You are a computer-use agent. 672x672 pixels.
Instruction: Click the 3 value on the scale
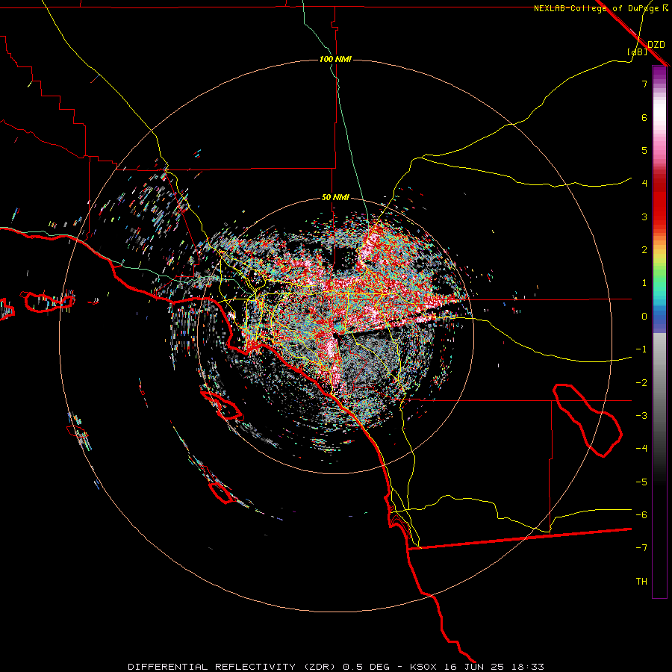pyautogui.click(x=644, y=217)
